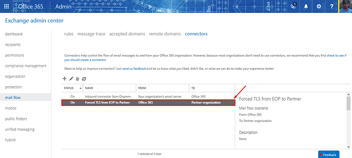Sort by STATUS column header
Viewport: 352px width, 158px height.
(72, 88)
